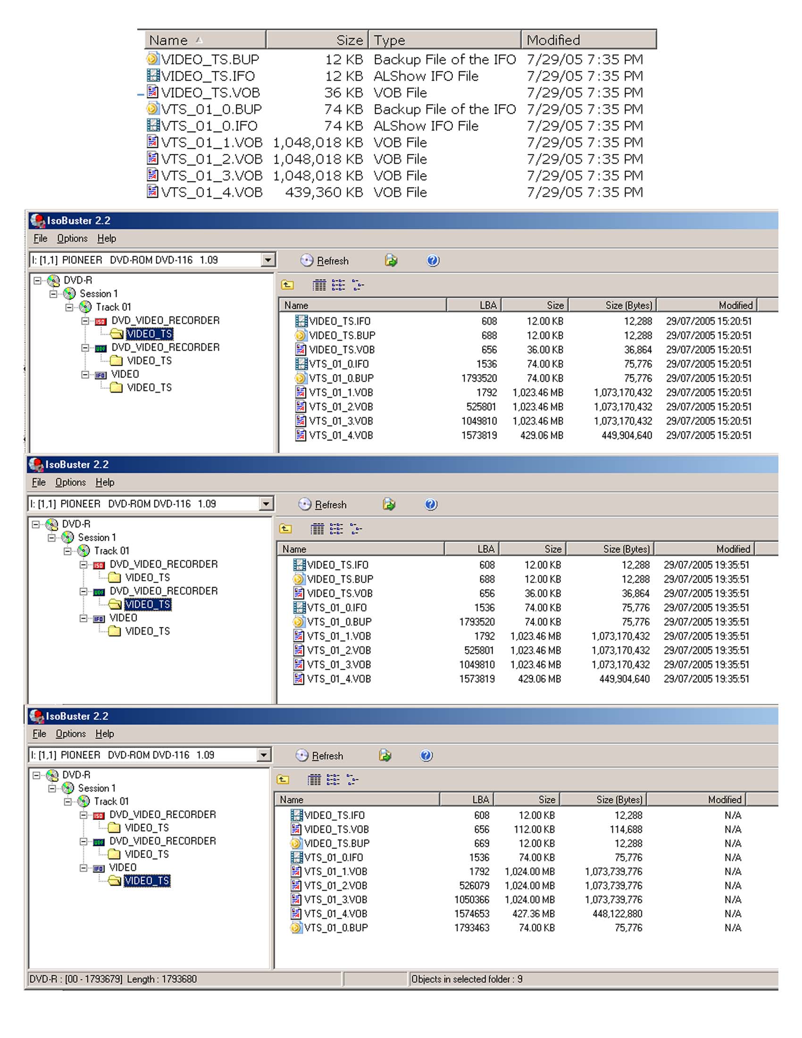The width and height of the screenshot is (802, 1038).
Task: Select VTS_01_3.VOB in middle IsoBuster list
Action: click(339, 665)
